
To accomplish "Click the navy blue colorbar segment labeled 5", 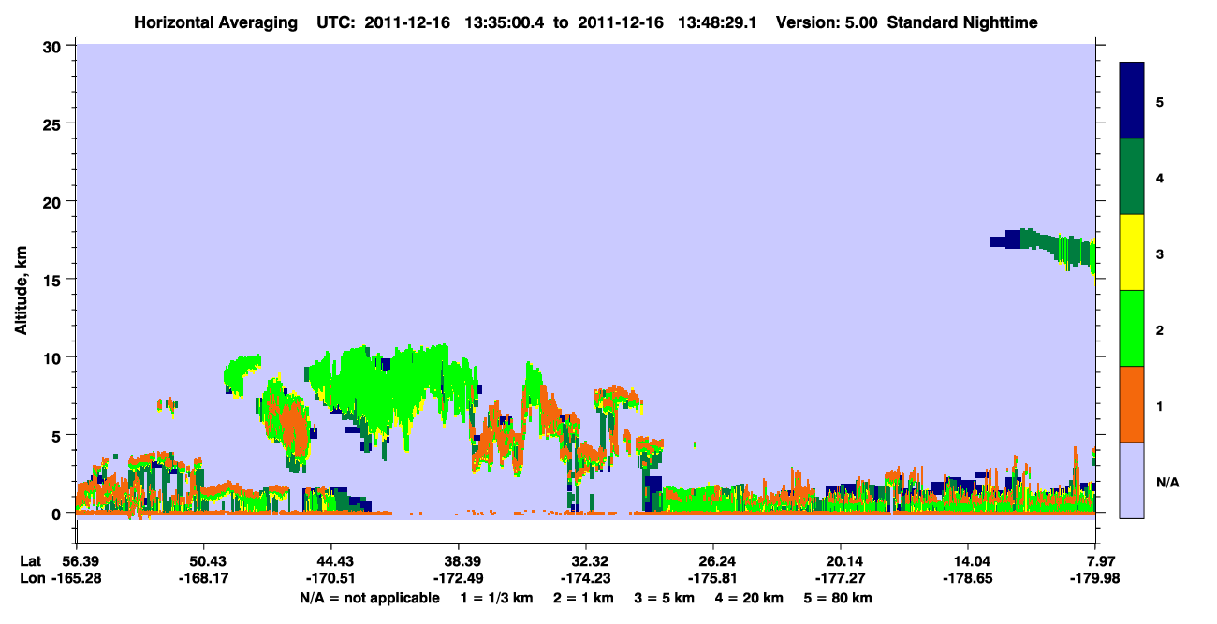I will pos(1132,101).
